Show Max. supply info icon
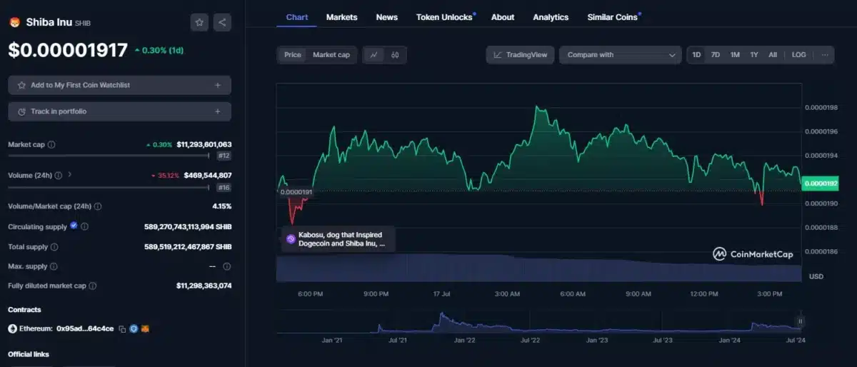This screenshot has width=857, height=367. pyautogui.click(x=52, y=266)
